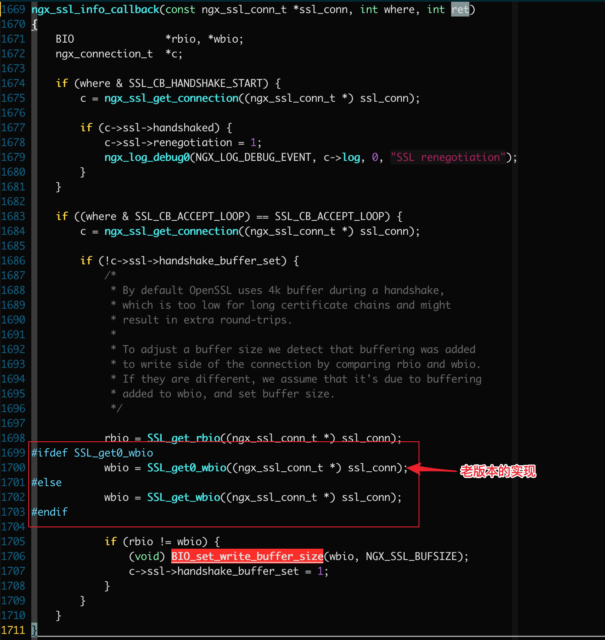The image size is (605, 640).
Task: Click opening brace on line 1670
Action: tap(34, 24)
